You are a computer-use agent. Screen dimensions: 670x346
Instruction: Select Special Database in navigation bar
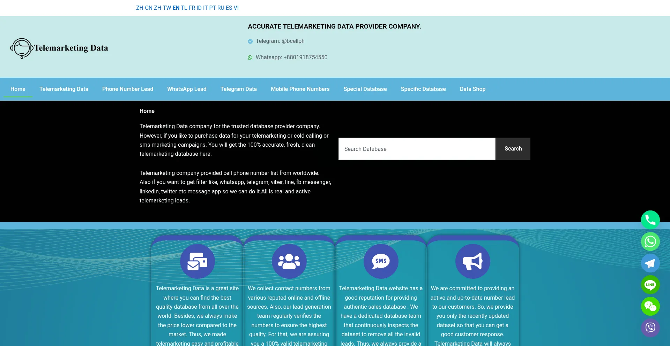pyautogui.click(x=365, y=89)
